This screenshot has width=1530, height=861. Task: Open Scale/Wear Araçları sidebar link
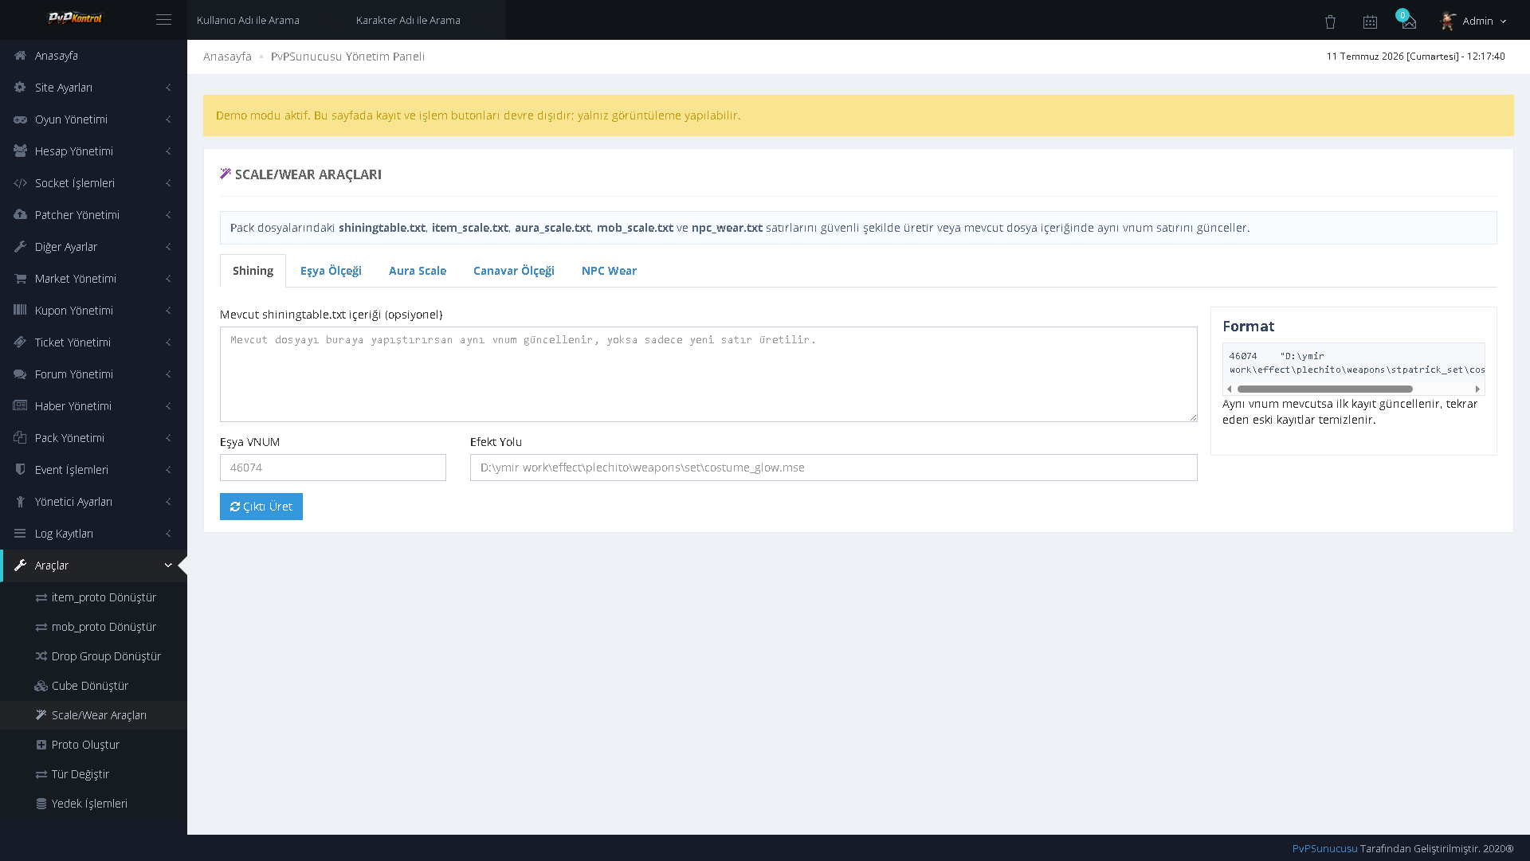(x=94, y=715)
